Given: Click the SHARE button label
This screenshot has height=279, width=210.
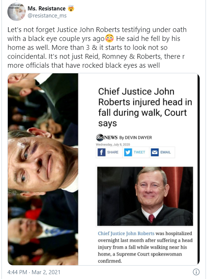Looking at the screenshot, I should tap(113, 152).
